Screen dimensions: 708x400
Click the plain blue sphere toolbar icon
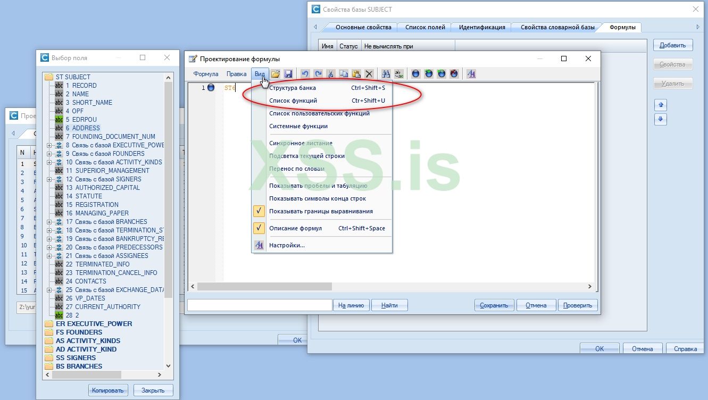point(416,74)
